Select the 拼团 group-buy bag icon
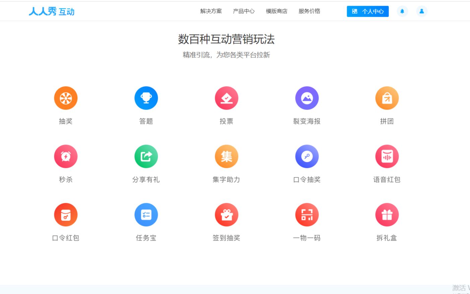 tap(387, 98)
